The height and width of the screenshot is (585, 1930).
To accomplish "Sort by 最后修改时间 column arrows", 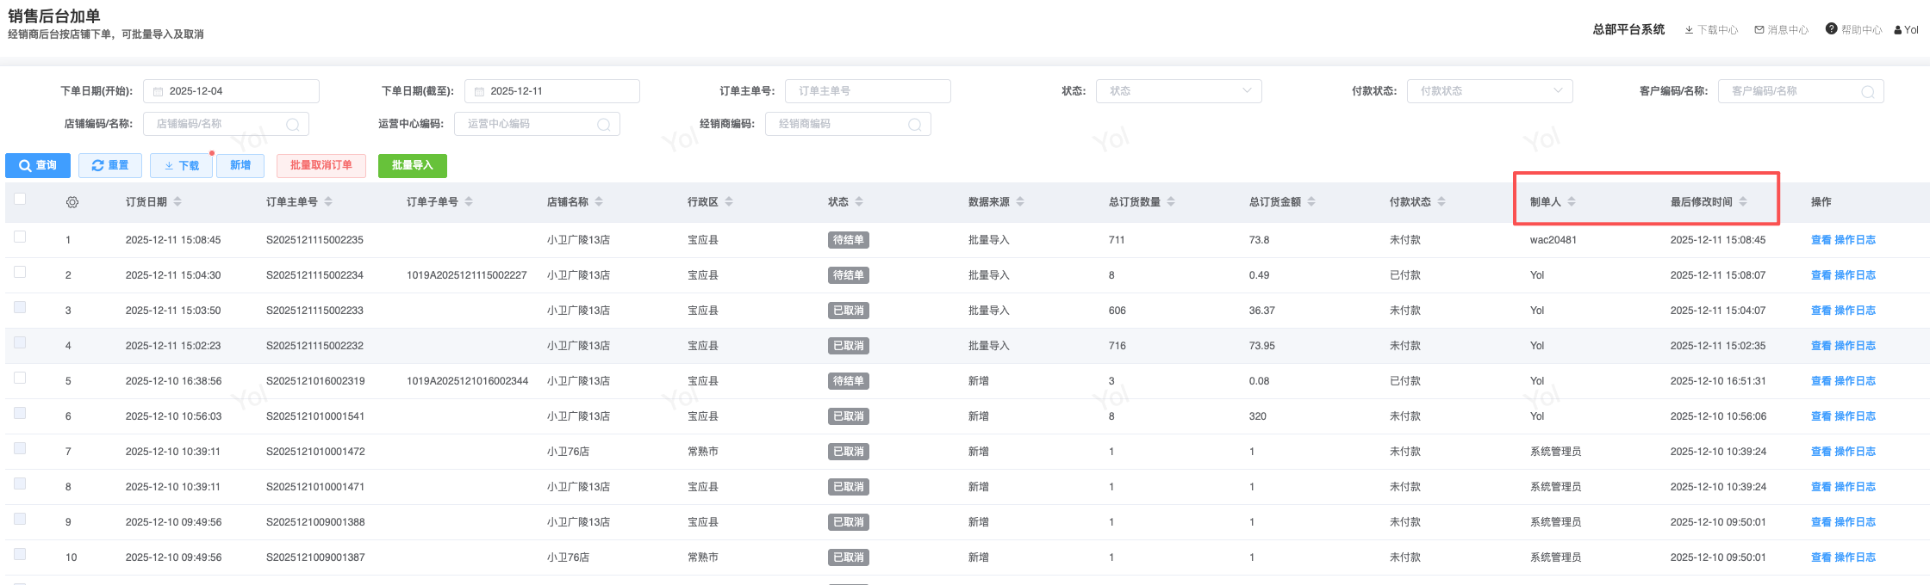I will 1743,202.
